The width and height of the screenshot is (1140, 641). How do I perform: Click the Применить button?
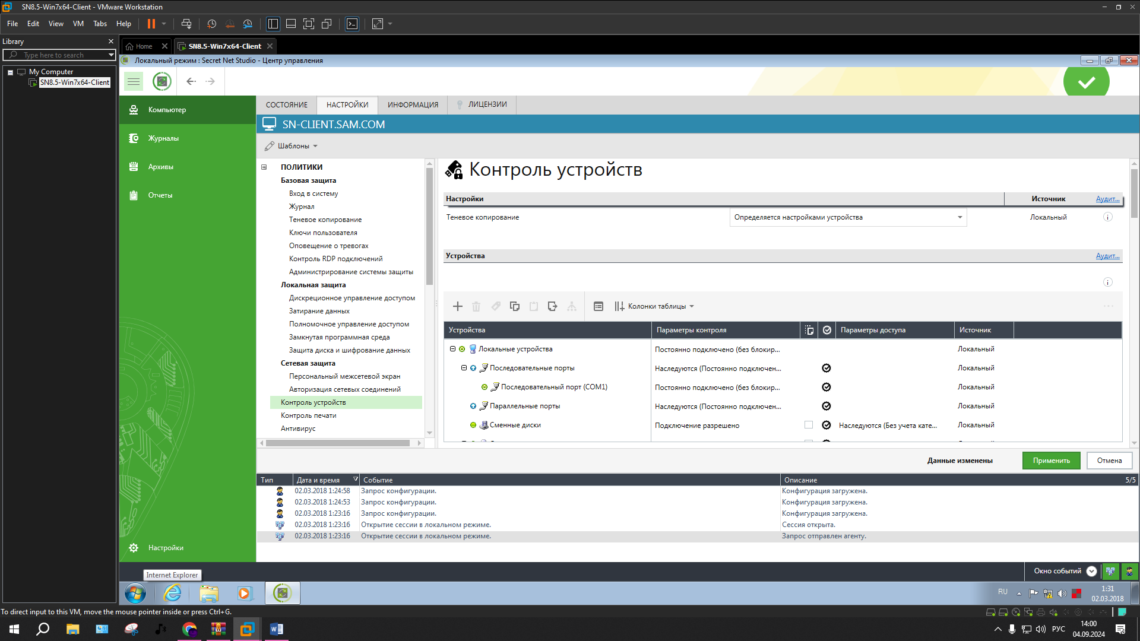point(1051,461)
